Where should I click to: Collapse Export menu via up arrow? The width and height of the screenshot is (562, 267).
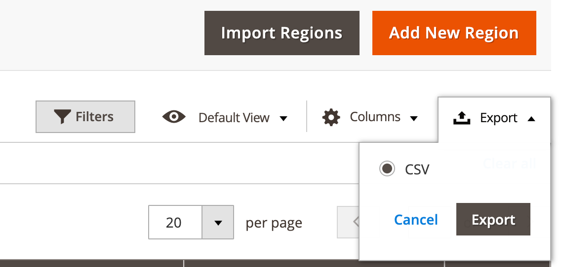click(531, 119)
